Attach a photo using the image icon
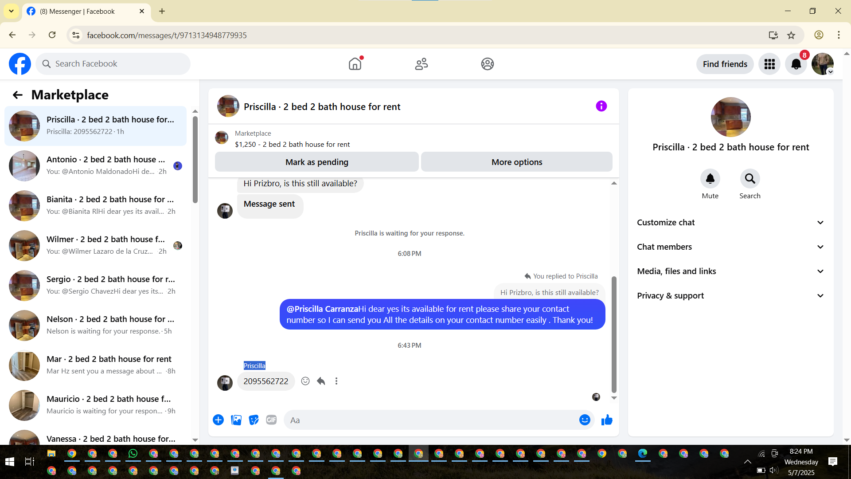The height and width of the screenshot is (479, 851). 236,420
